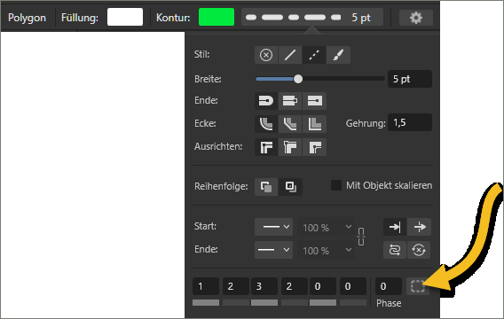Image resolution: width=504 pixels, height=319 pixels.
Task: Set round line cap in Ende row
Action: point(266,101)
